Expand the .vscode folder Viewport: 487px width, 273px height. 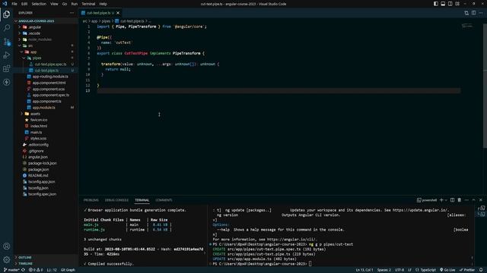click(20, 33)
